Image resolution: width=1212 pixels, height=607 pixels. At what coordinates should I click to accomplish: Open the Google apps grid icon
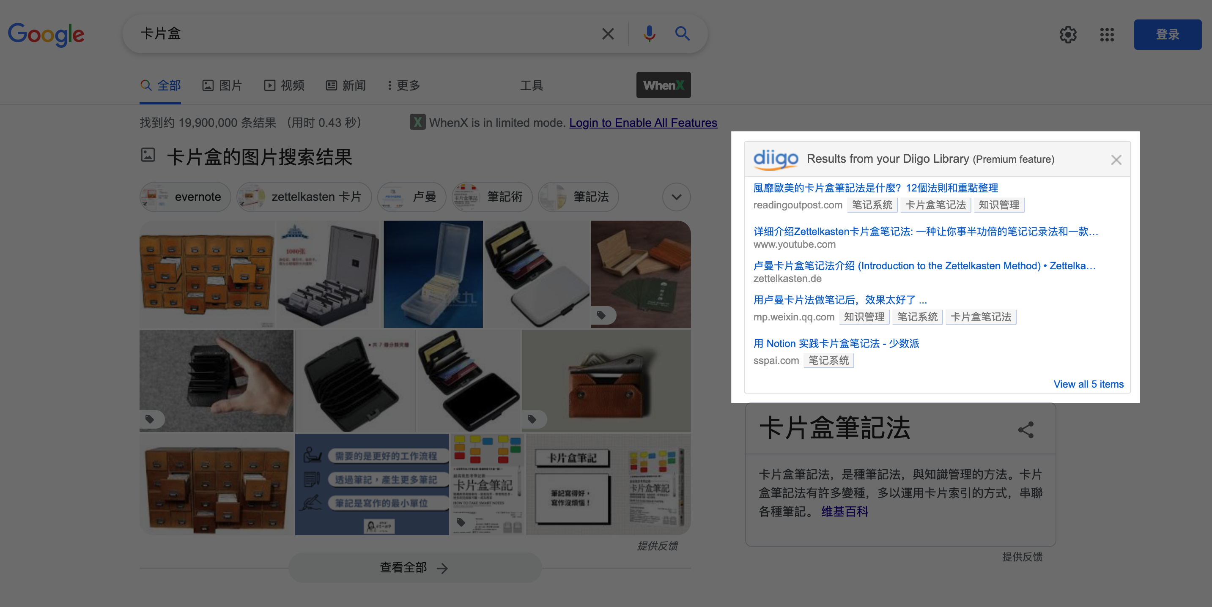tap(1107, 34)
